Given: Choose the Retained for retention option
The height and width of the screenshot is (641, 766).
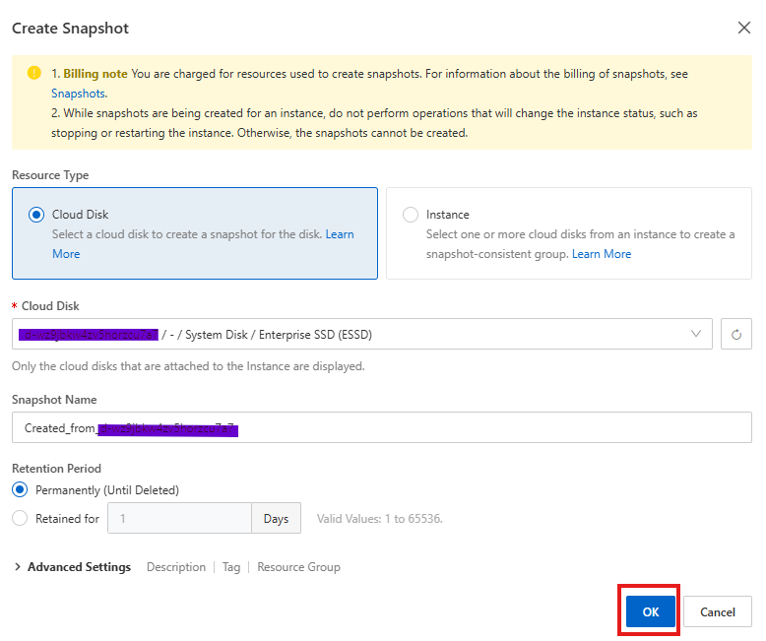Looking at the screenshot, I should (x=20, y=518).
